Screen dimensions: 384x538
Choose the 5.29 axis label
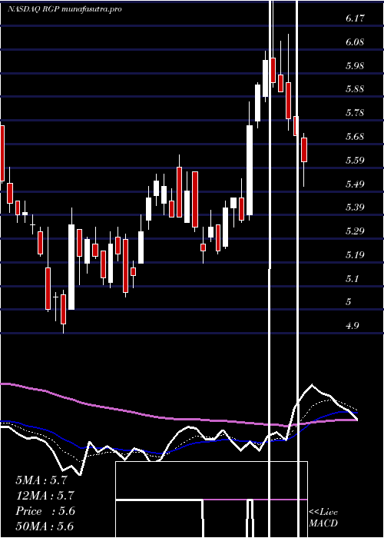[354, 231]
